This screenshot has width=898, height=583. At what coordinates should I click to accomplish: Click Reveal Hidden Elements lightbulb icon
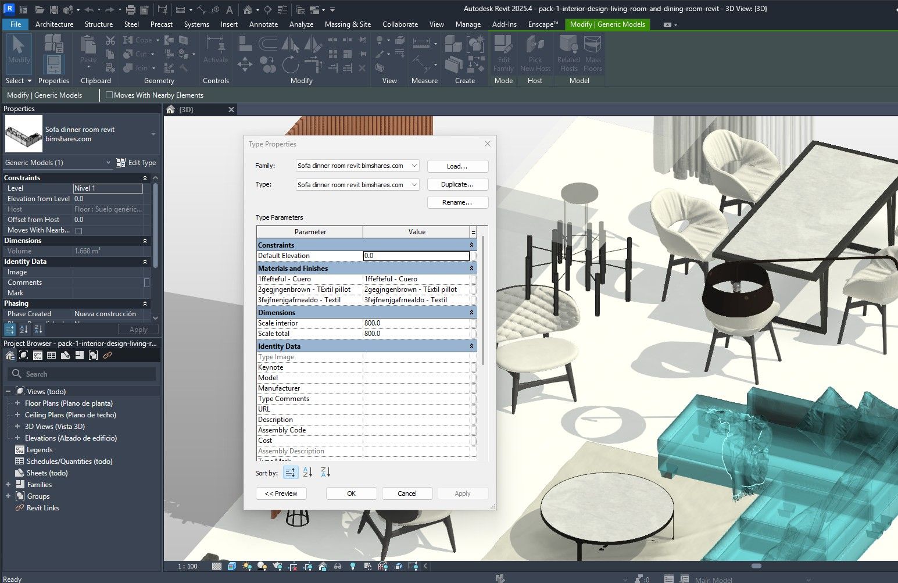point(353,566)
